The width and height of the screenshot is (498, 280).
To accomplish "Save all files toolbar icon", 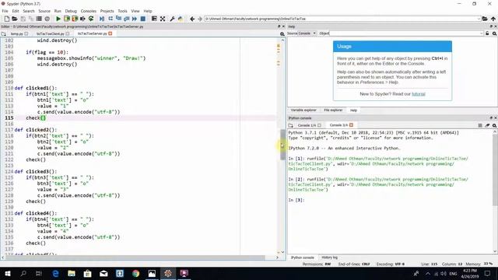I will [31, 19].
